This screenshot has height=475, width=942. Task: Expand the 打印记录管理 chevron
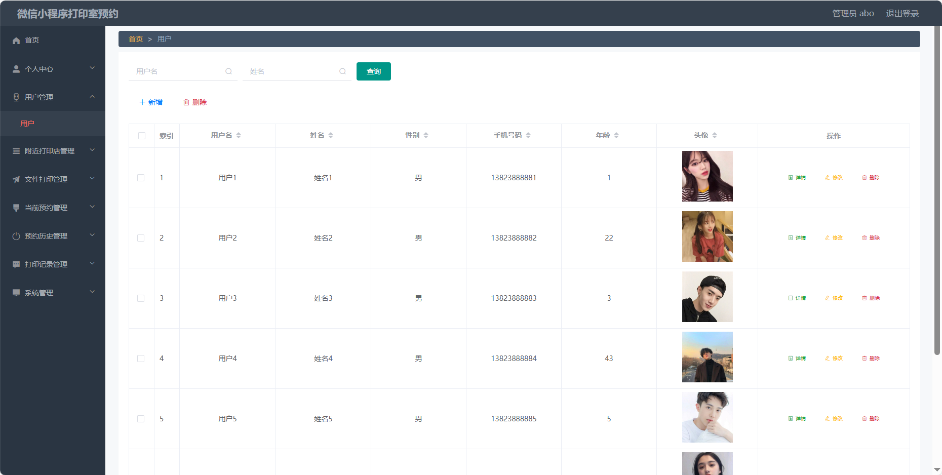[x=92, y=263]
